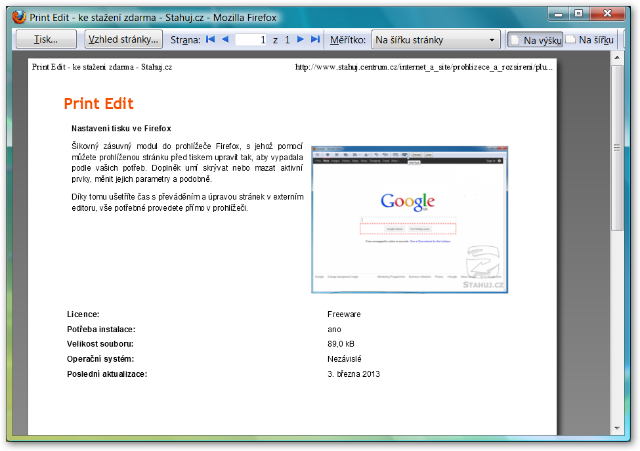Click the vertical scrollbar thumb
Viewport: 640px width, 451px height.
[x=617, y=148]
